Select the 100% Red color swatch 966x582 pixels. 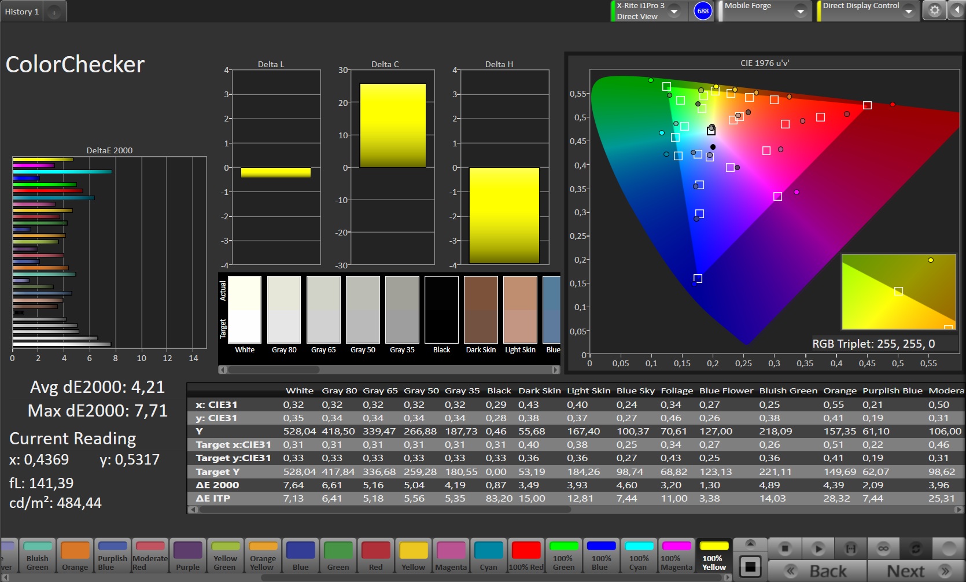coord(526,555)
